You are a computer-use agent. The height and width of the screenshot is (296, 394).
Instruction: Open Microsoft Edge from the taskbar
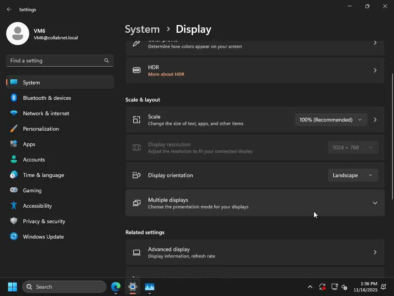coord(116,287)
